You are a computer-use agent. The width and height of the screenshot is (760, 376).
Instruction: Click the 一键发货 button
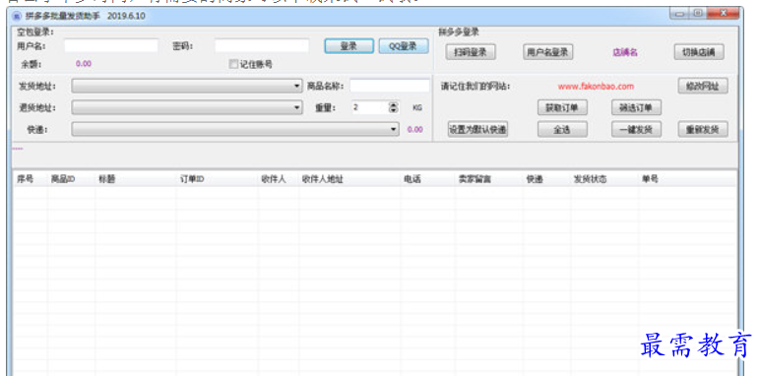click(x=636, y=129)
